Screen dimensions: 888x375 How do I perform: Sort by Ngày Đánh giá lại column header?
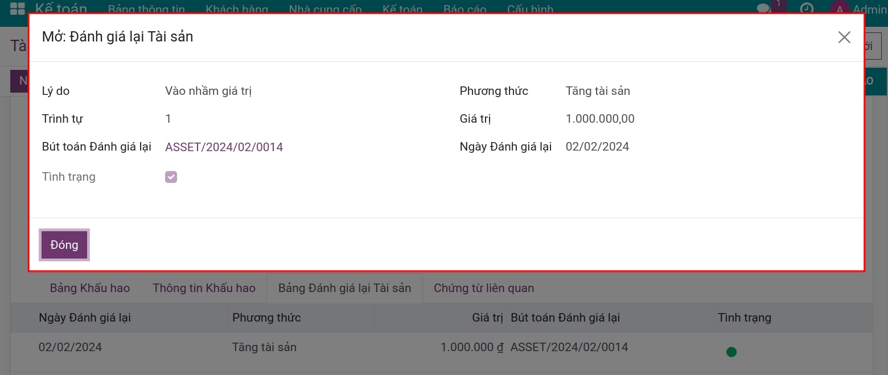point(85,318)
